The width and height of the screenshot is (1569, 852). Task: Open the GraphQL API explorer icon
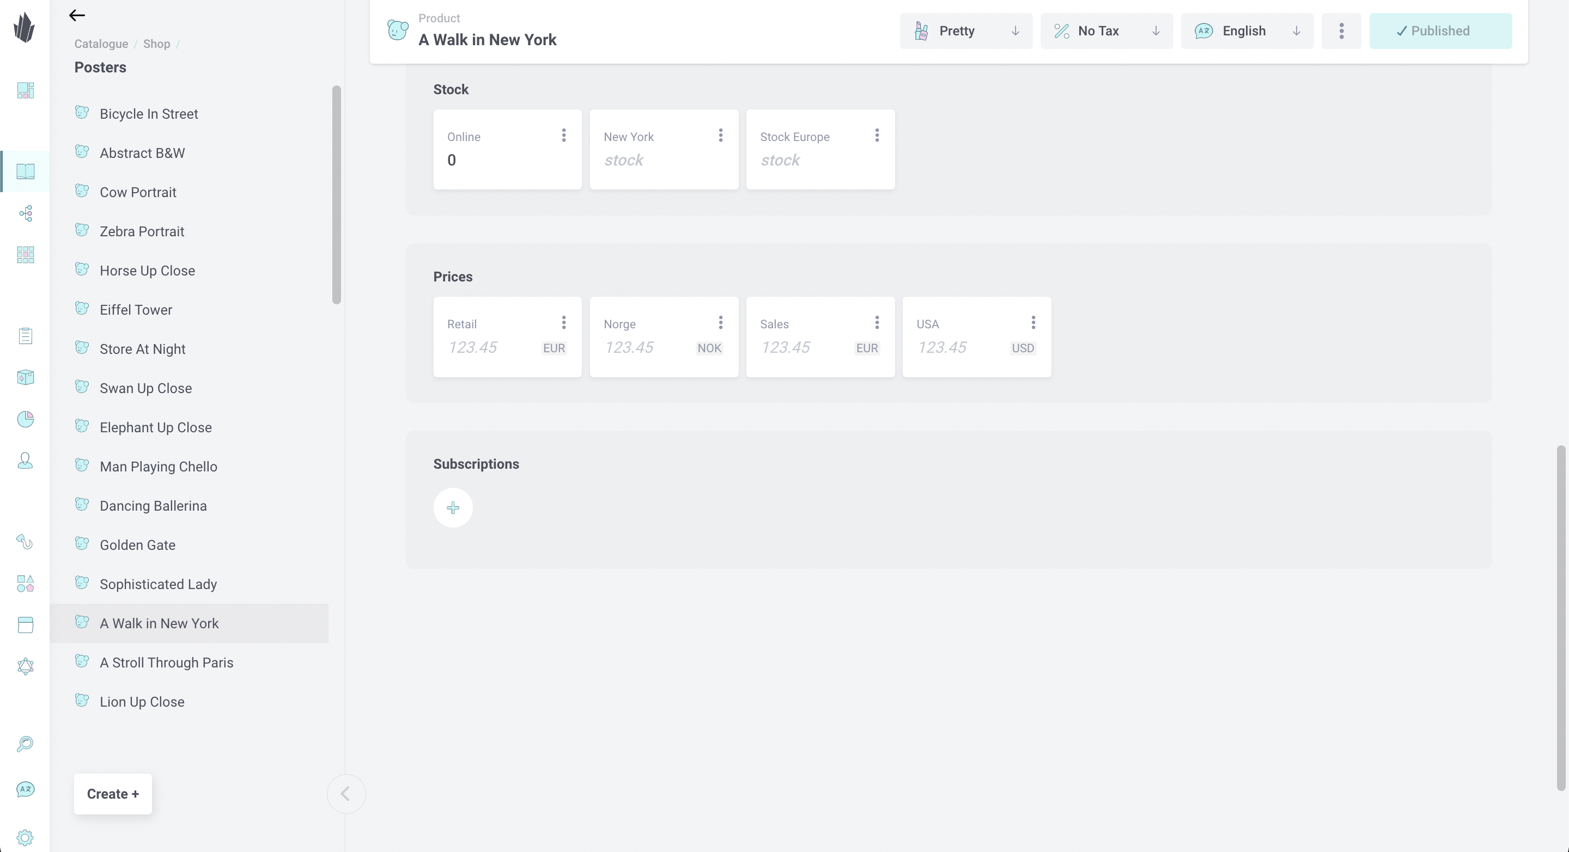(25, 666)
